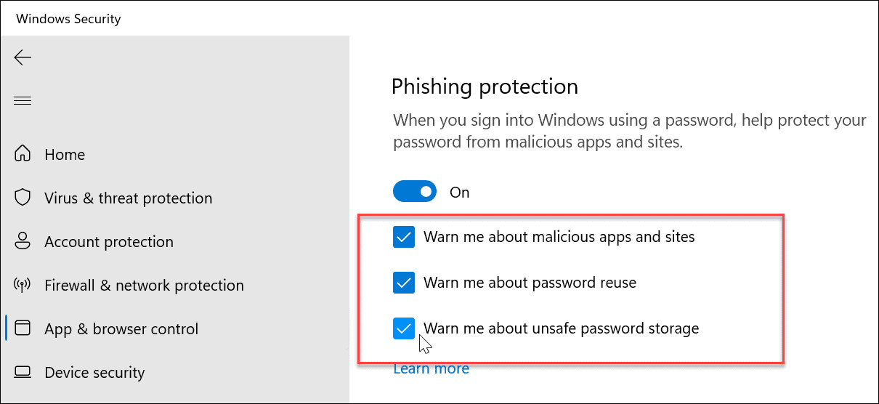Go to the Home menu item
The image size is (879, 404).
(65, 154)
